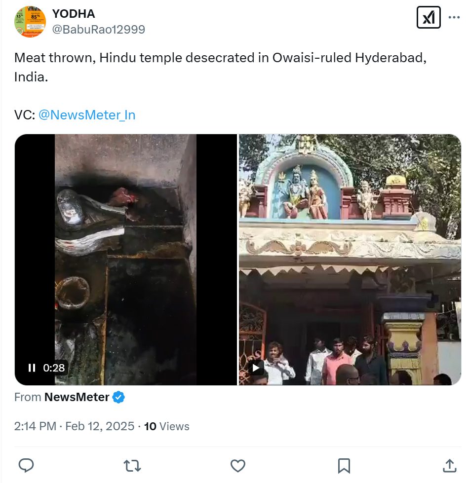This screenshot has width=468, height=483.
Task: Pause the playing video at 0:28
Action: pyautogui.click(x=32, y=368)
